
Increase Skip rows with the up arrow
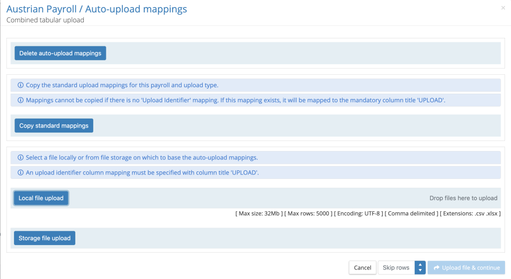tap(420, 265)
